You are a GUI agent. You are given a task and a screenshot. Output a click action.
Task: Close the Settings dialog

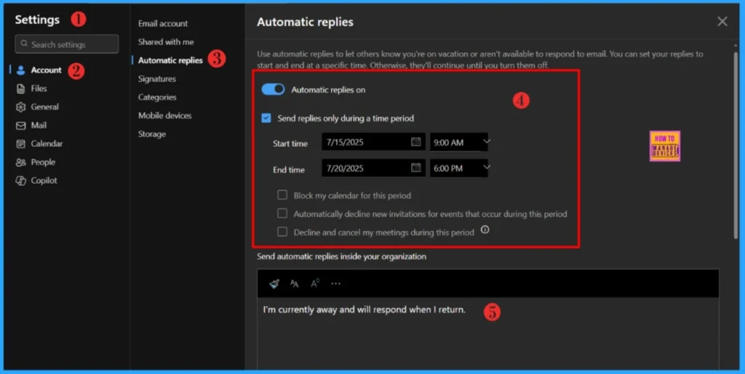tap(722, 21)
